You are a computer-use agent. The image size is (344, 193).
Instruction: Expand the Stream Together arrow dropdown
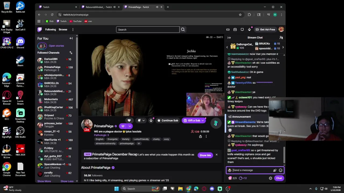coord(130,126)
